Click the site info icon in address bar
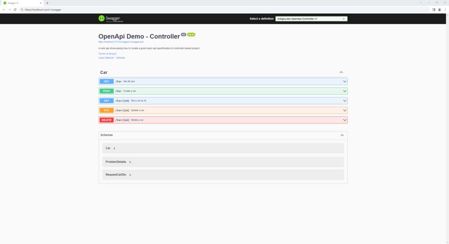This screenshot has width=449, height=244. pyautogui.click(x=21, y=9)
